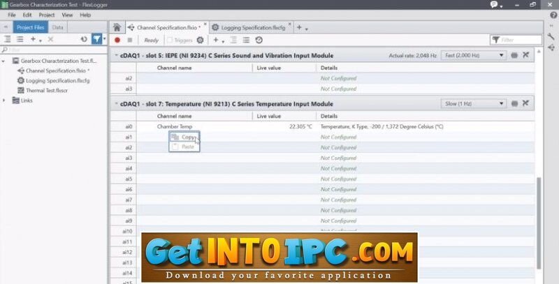This screenshot has height=284, width=559.
Task: Click the channel icon in right sidebar
Action: 551,47
